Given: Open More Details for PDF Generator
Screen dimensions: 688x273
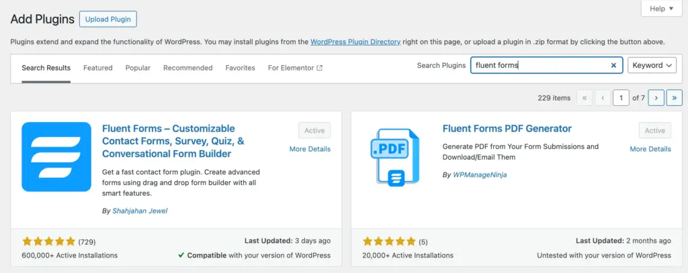Looking at the screenshot, I should (650, 149).
